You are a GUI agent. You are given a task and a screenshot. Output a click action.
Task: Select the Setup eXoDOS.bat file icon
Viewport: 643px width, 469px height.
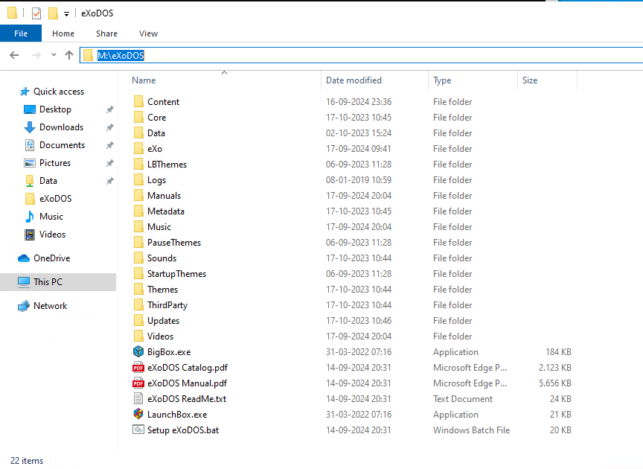coord(138,430)
